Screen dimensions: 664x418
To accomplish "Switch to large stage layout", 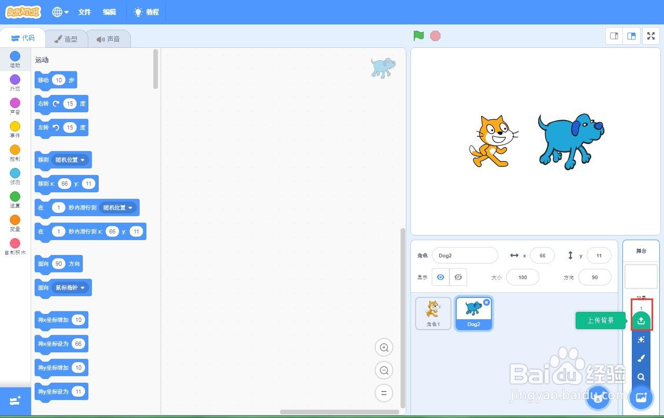I will [631, 36].
